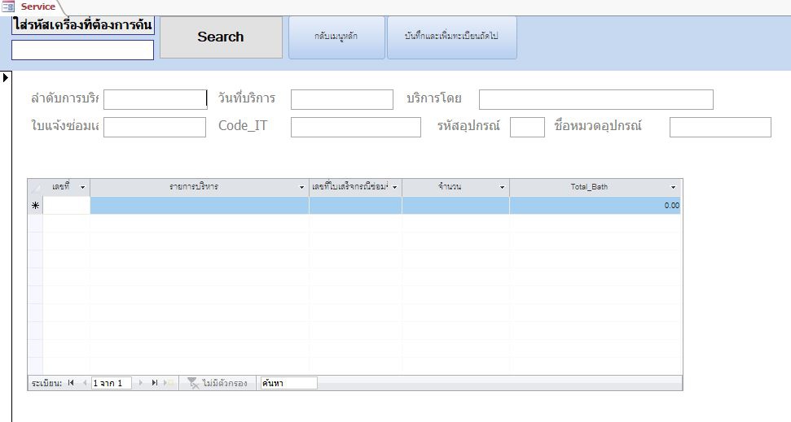This screenshot has height=422, width=791.
Task: Click the บันทึกและเพิ่มทะเบียนถัดไป button
Action: (451, 37)
